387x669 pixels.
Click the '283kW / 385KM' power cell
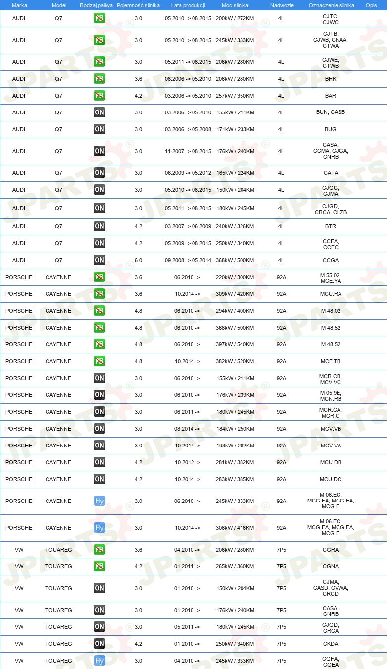235,479
